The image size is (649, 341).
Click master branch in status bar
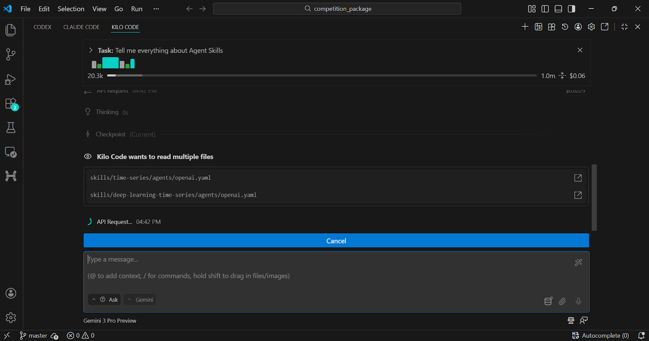tap(33, 335)
